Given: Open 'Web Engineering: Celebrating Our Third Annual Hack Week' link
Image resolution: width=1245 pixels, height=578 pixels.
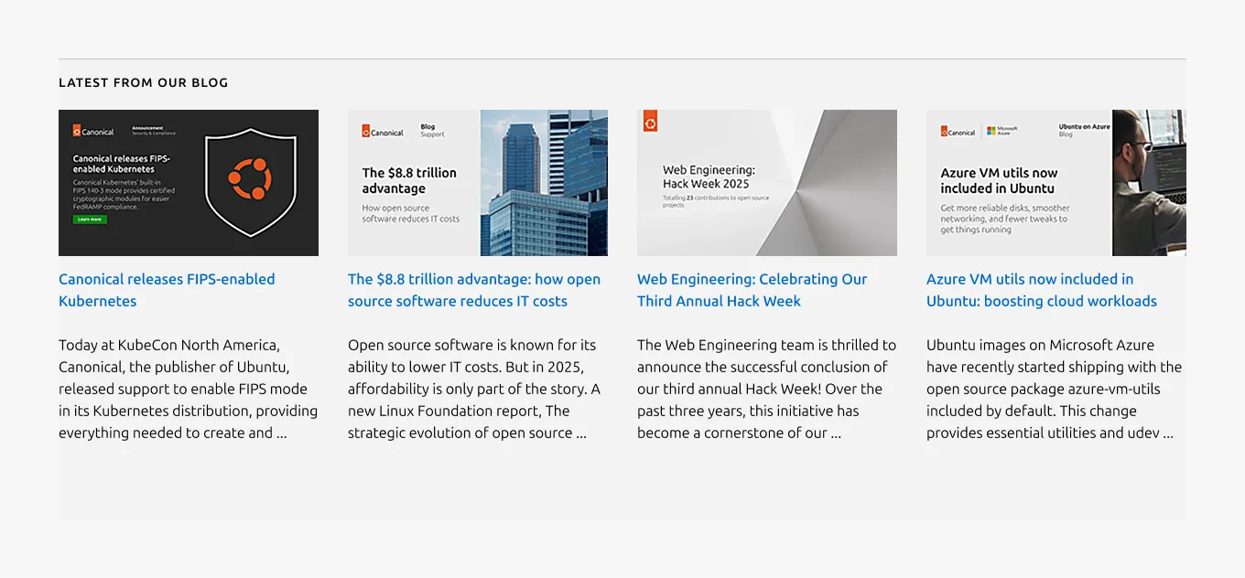Looking at the screenshot, I should 752,290.
